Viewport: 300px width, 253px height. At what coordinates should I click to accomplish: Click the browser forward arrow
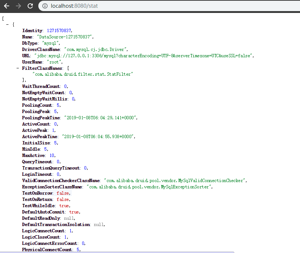[x=18, y=6]
